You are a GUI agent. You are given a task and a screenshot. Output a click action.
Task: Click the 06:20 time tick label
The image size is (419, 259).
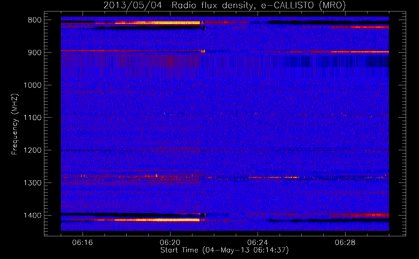tap(170, 243)
